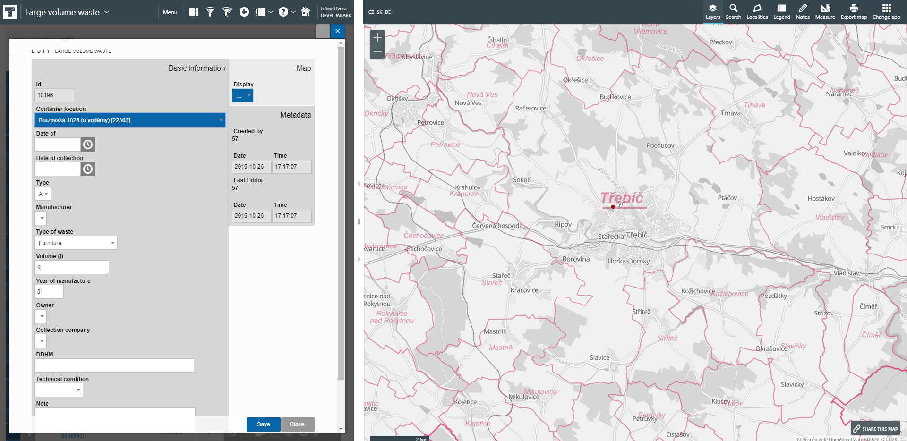Switch language to DE

(x=388, y=12)
